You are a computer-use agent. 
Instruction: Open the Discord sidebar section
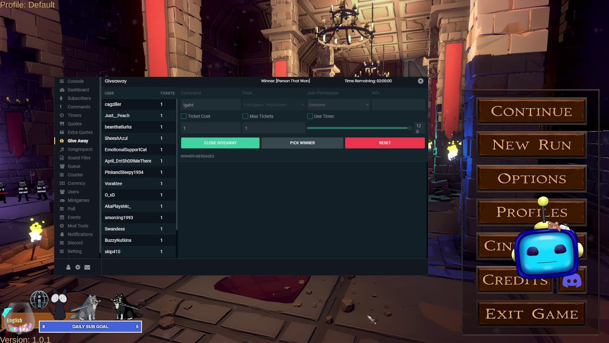75,243
